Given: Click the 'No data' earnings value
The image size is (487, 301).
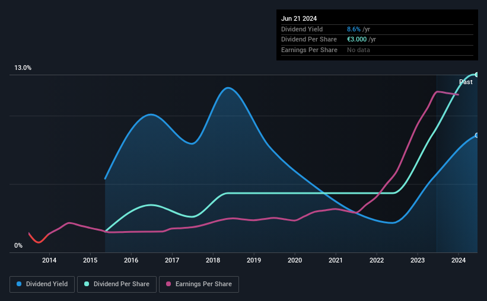Looking at the screenshot, I should tap(358, 50).
